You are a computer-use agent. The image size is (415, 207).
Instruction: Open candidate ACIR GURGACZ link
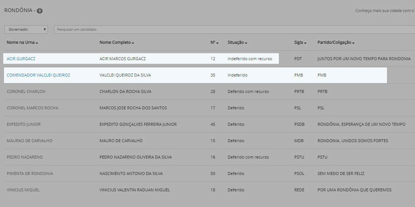21,59
